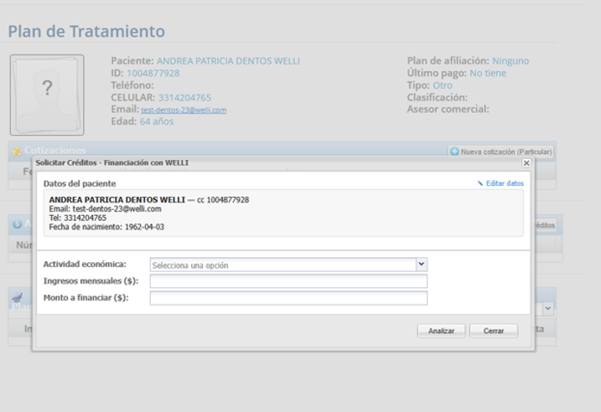Screen dimensions: 601x412
Task: Click the dollar icon on background panel
Action: click(18, 224)
